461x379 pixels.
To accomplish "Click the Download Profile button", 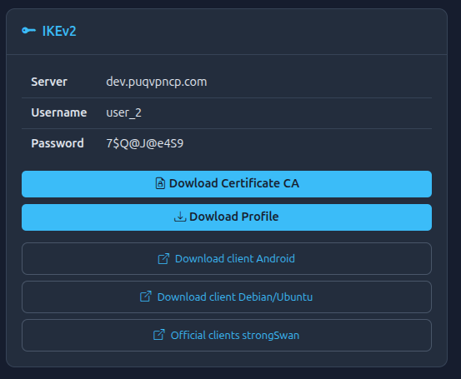I will (227, 217).
